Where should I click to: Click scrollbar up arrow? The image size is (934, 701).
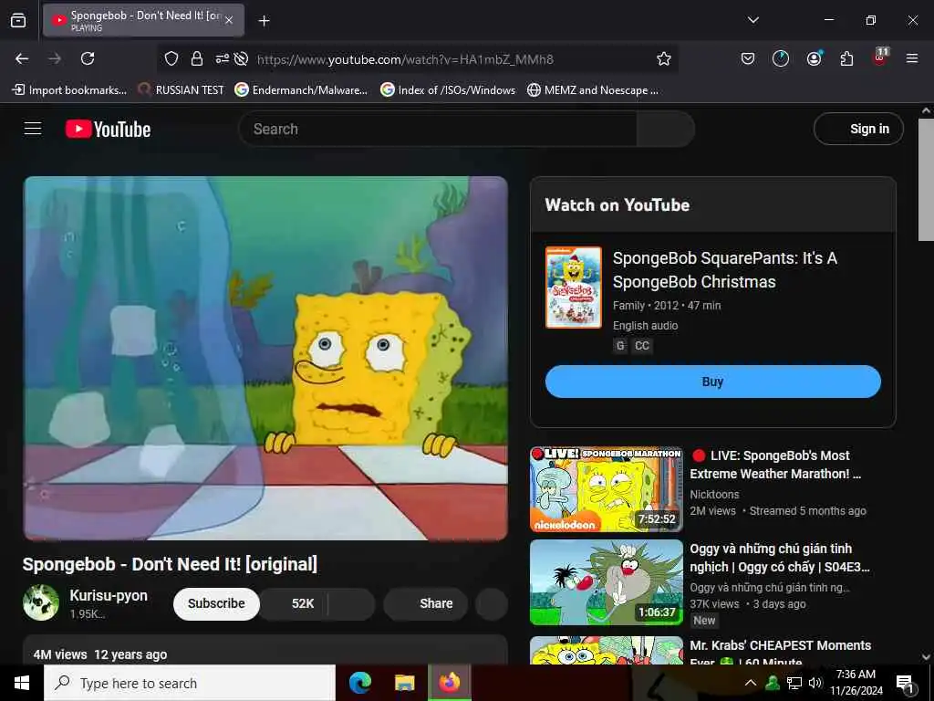[x=926, y=110]
